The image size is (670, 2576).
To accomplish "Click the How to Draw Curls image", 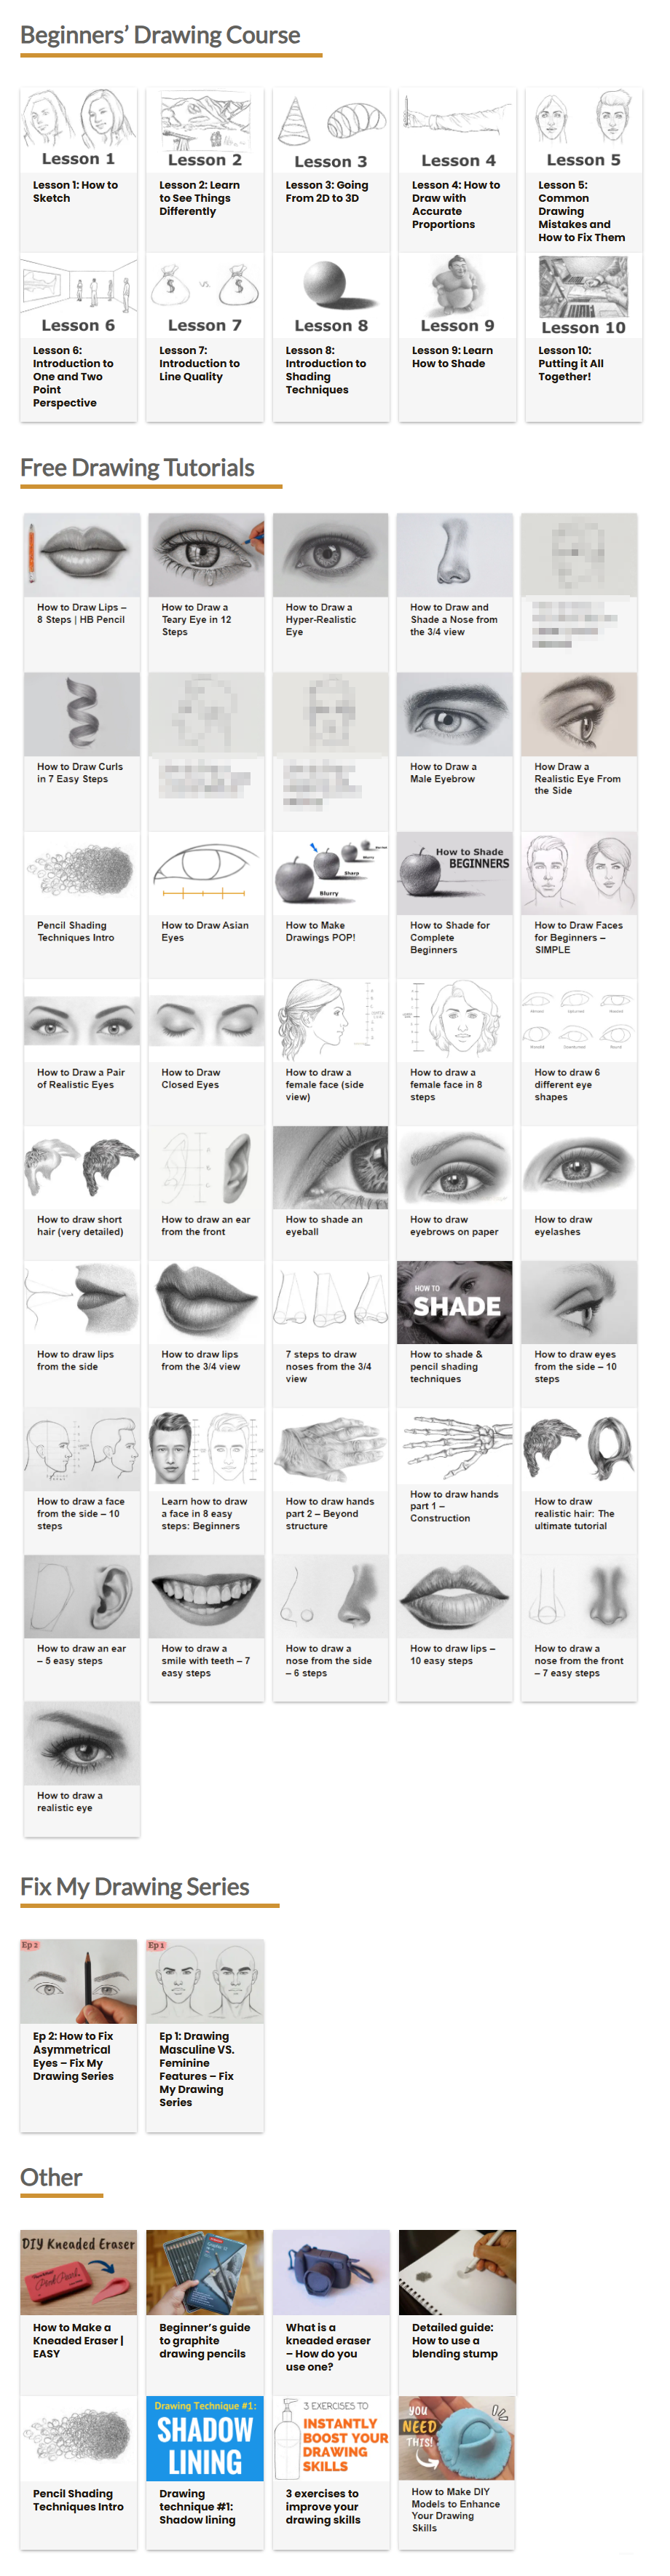I will [82, 714].
